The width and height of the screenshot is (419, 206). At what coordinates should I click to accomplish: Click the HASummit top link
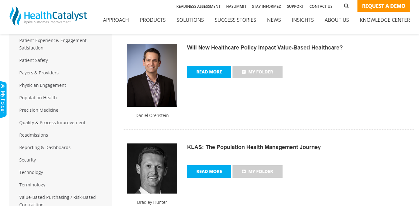coord(236,6)
